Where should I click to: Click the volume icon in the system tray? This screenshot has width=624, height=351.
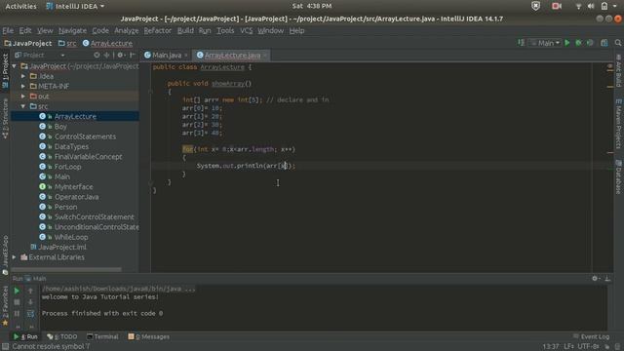591,6
